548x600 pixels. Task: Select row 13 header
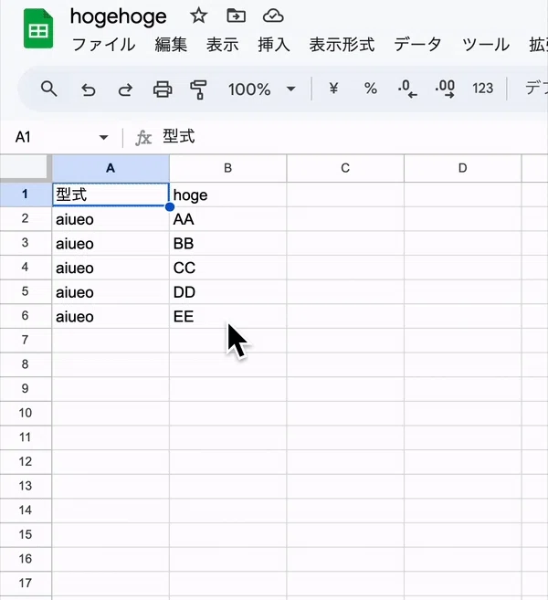click(26, 486)
